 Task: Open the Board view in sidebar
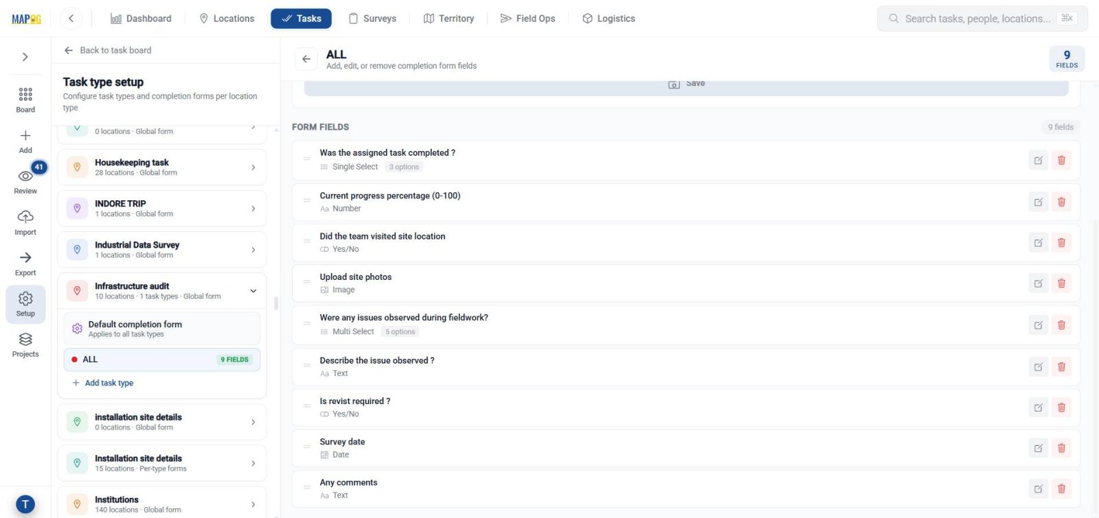click(25, 99)
